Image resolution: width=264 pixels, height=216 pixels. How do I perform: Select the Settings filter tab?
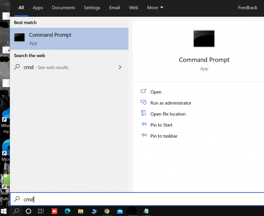[92, 8]
